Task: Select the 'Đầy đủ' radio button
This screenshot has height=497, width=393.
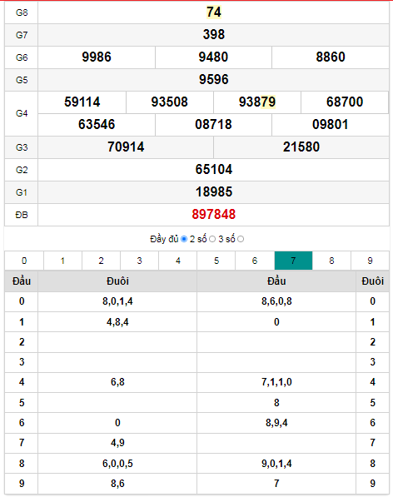Action: [x=184, y=239]
